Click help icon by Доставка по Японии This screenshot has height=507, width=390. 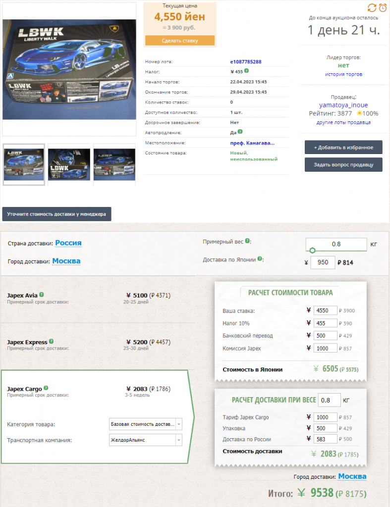click(260, 259)
